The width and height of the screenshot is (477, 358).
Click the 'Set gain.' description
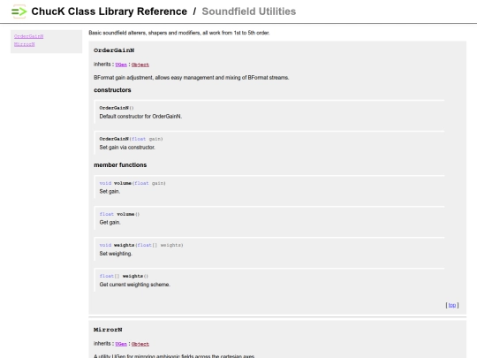coord(110,192)
